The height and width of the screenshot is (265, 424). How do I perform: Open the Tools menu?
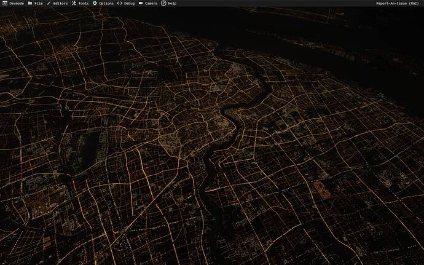pos(80,3)
